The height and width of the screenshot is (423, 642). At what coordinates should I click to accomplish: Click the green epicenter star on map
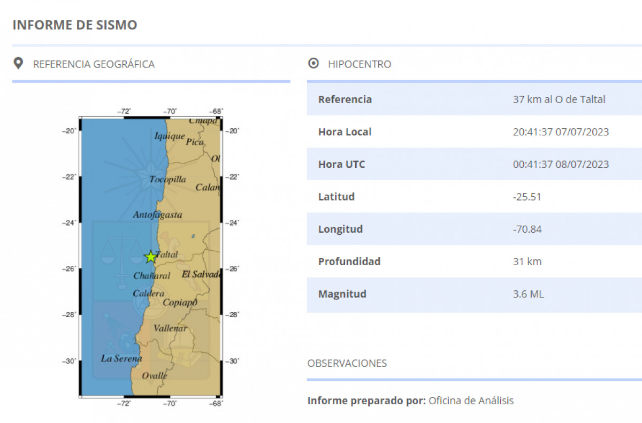pos(150,257)
